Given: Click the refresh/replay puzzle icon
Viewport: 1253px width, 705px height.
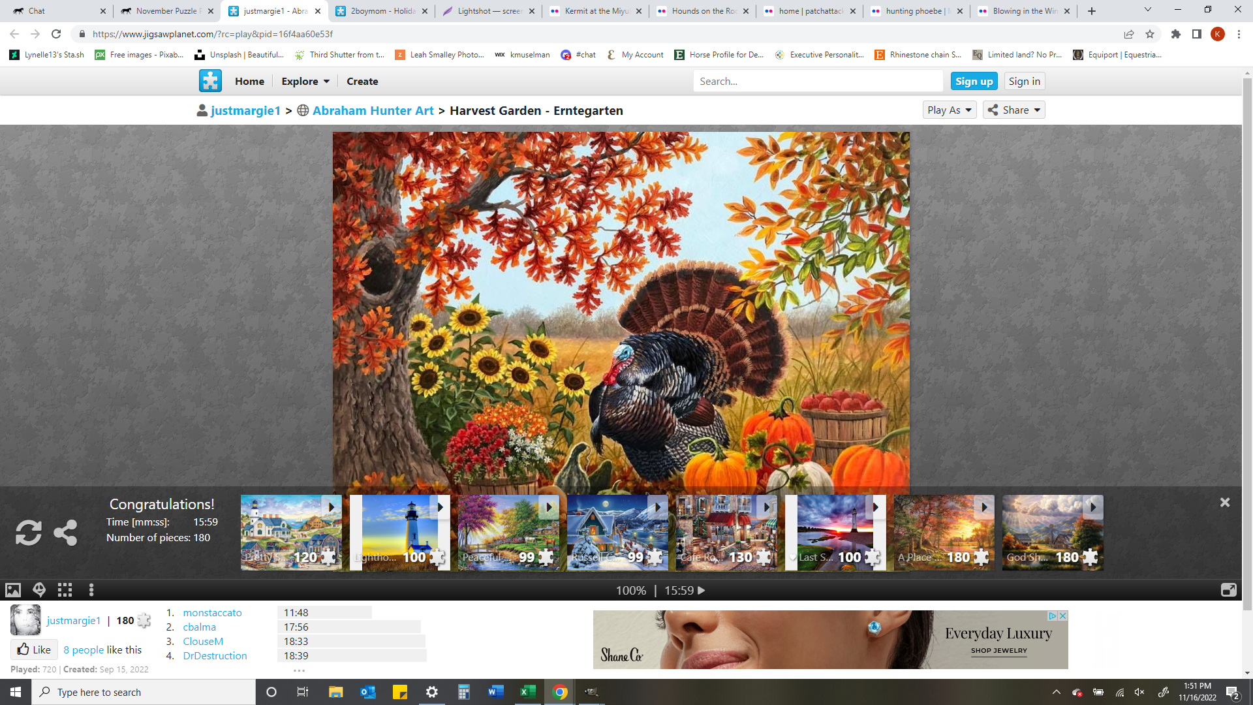Looking at the screenshot, I should pos(29,533).
